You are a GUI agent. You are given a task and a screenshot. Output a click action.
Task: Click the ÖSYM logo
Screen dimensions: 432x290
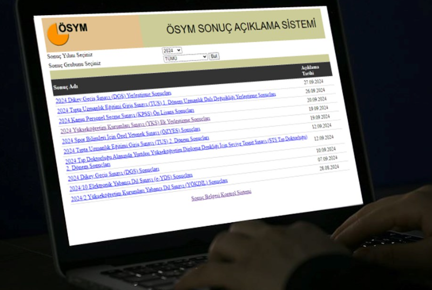(x=67, y=33)
